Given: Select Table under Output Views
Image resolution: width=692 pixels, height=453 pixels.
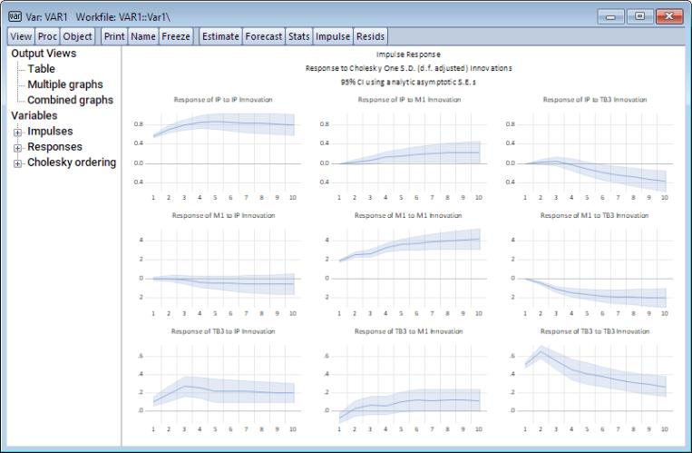Looking at the screenshot, I should click(41, 69).
